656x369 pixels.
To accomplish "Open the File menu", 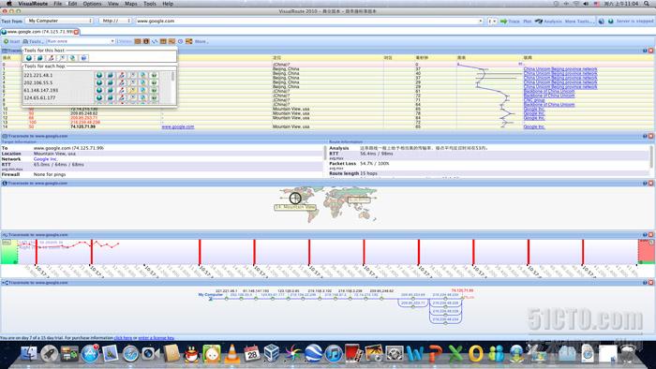I will pos(58,4).
